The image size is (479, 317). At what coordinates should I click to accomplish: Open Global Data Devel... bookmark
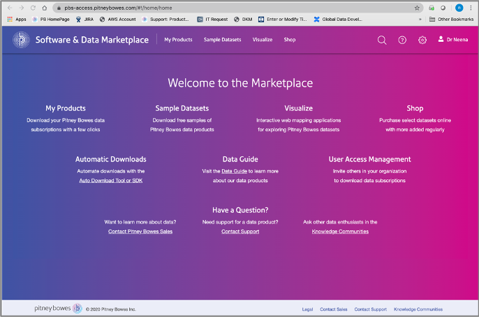[338, 20]
